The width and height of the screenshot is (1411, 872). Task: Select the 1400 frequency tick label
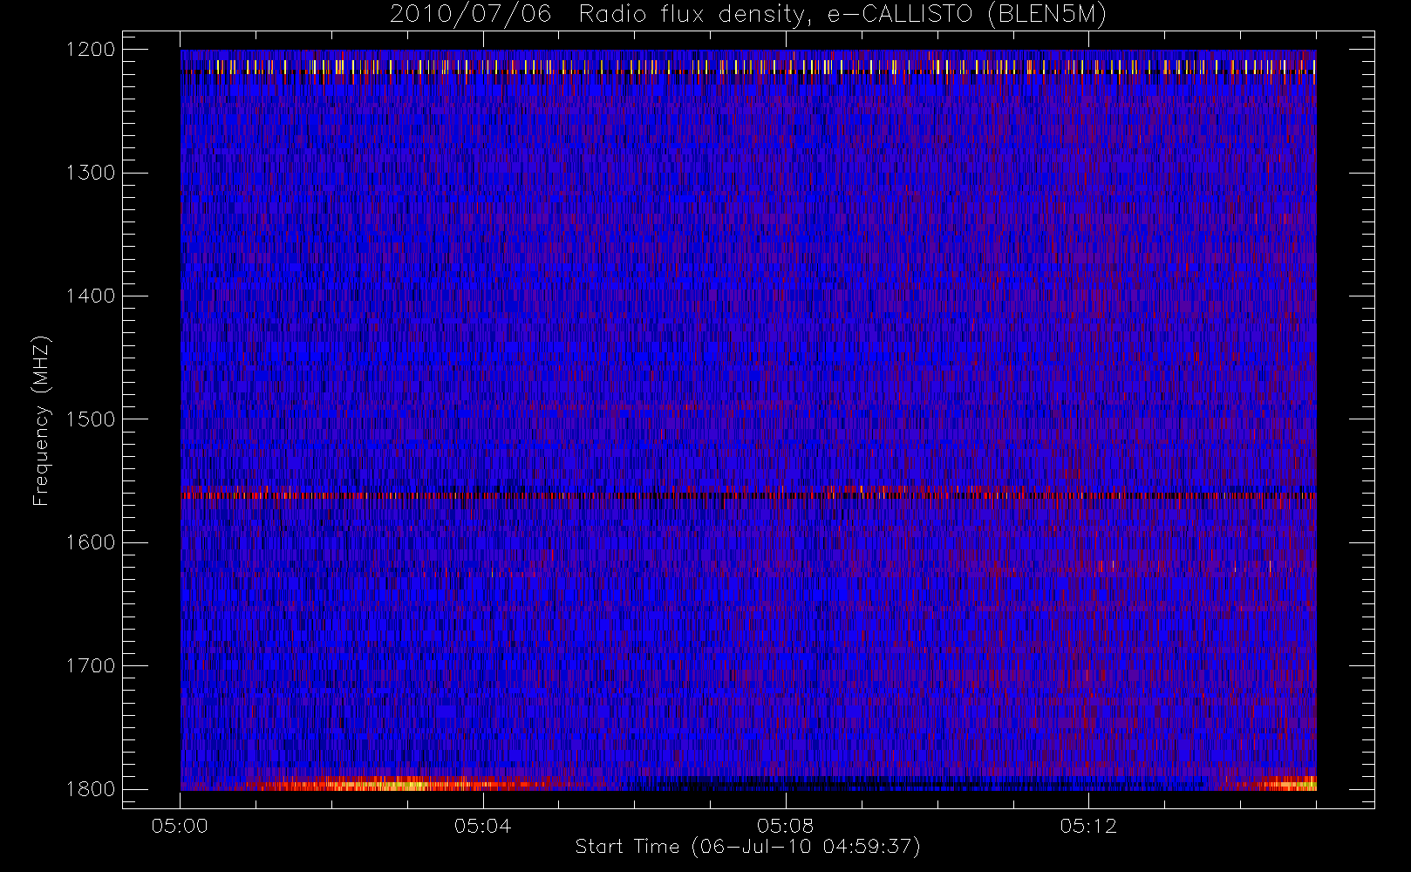[x=91, y=296]
